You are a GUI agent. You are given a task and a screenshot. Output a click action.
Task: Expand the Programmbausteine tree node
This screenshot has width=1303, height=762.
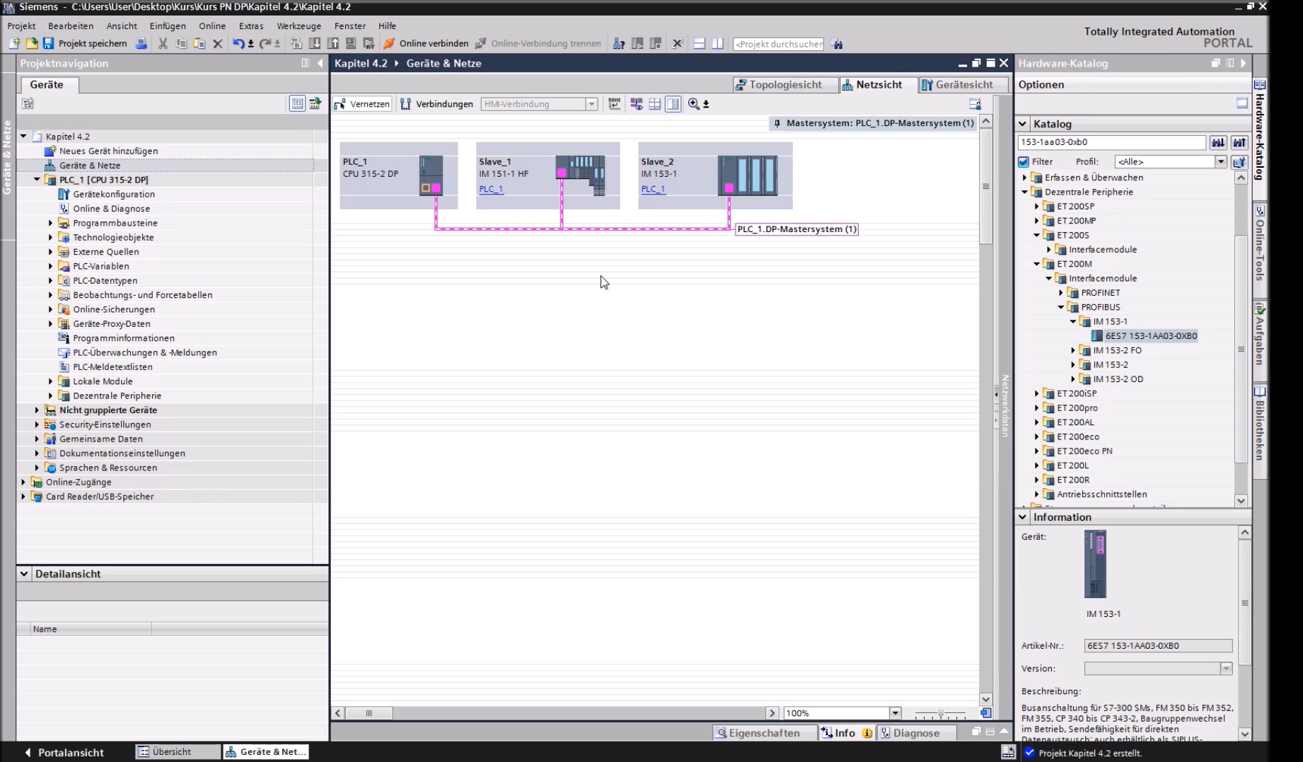pos(51,223)
